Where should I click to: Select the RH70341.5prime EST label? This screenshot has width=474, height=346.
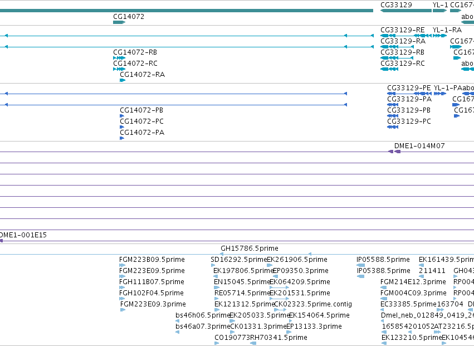click(x=278, y=338)
